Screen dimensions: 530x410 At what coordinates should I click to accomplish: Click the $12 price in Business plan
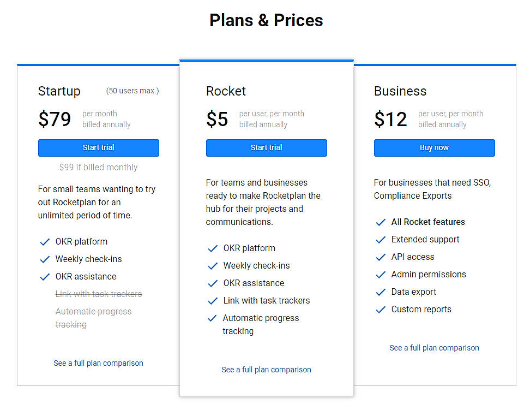tap(390, 118)
